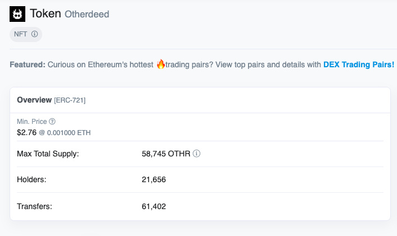Click the $2.76 minimum price value
The image size is (397, 236).
[26, 132]
